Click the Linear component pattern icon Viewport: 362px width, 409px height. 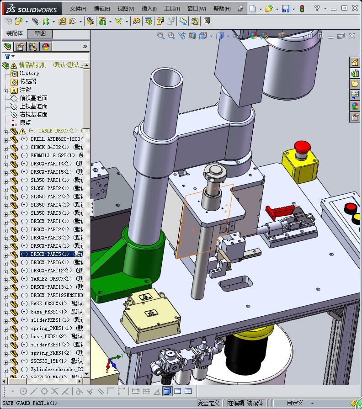[x=46, y=21]
